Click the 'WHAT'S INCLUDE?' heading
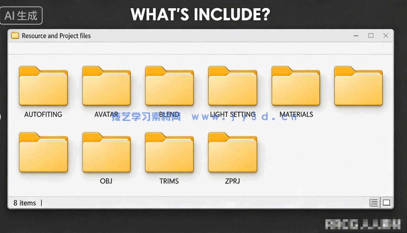 (200, 15)
